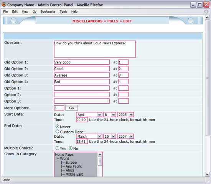Expand the March end month dropdown
Image resolution: width=211 pixels, height=184 pixels.
tap(89, 136)
